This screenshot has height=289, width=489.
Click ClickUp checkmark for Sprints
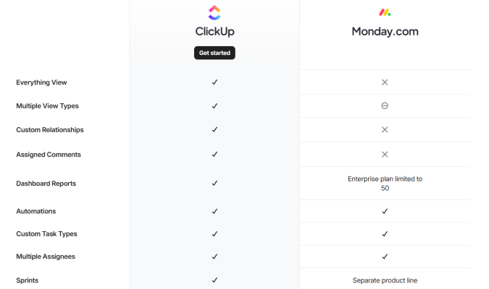click(x=214, y=280)
